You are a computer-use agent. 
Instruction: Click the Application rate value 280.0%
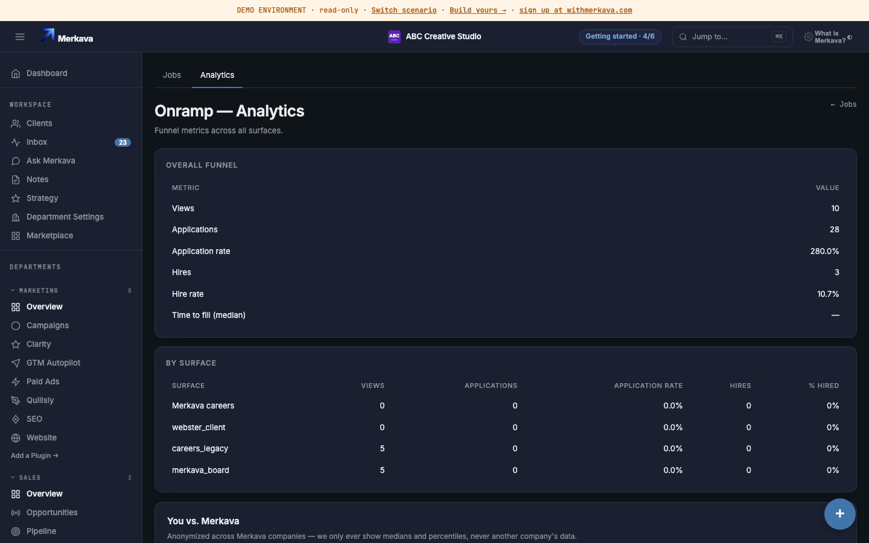(824, 252)
